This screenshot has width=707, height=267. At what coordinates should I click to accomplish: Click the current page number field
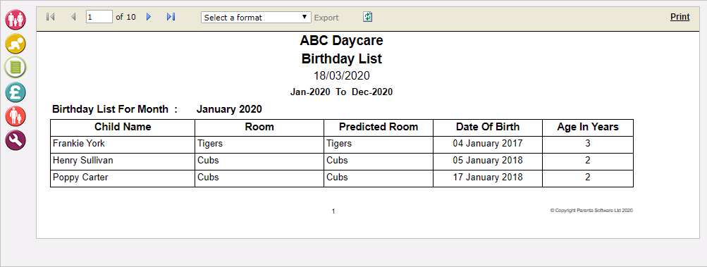[x=99, y=17]
